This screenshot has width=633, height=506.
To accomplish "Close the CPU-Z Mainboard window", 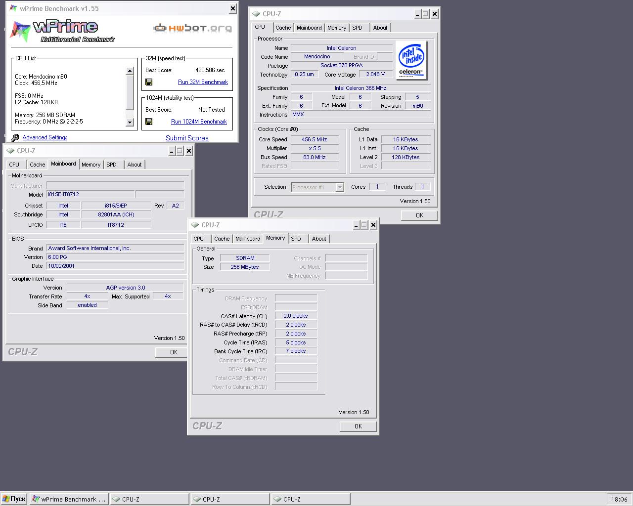I will (x=188, y=151).
